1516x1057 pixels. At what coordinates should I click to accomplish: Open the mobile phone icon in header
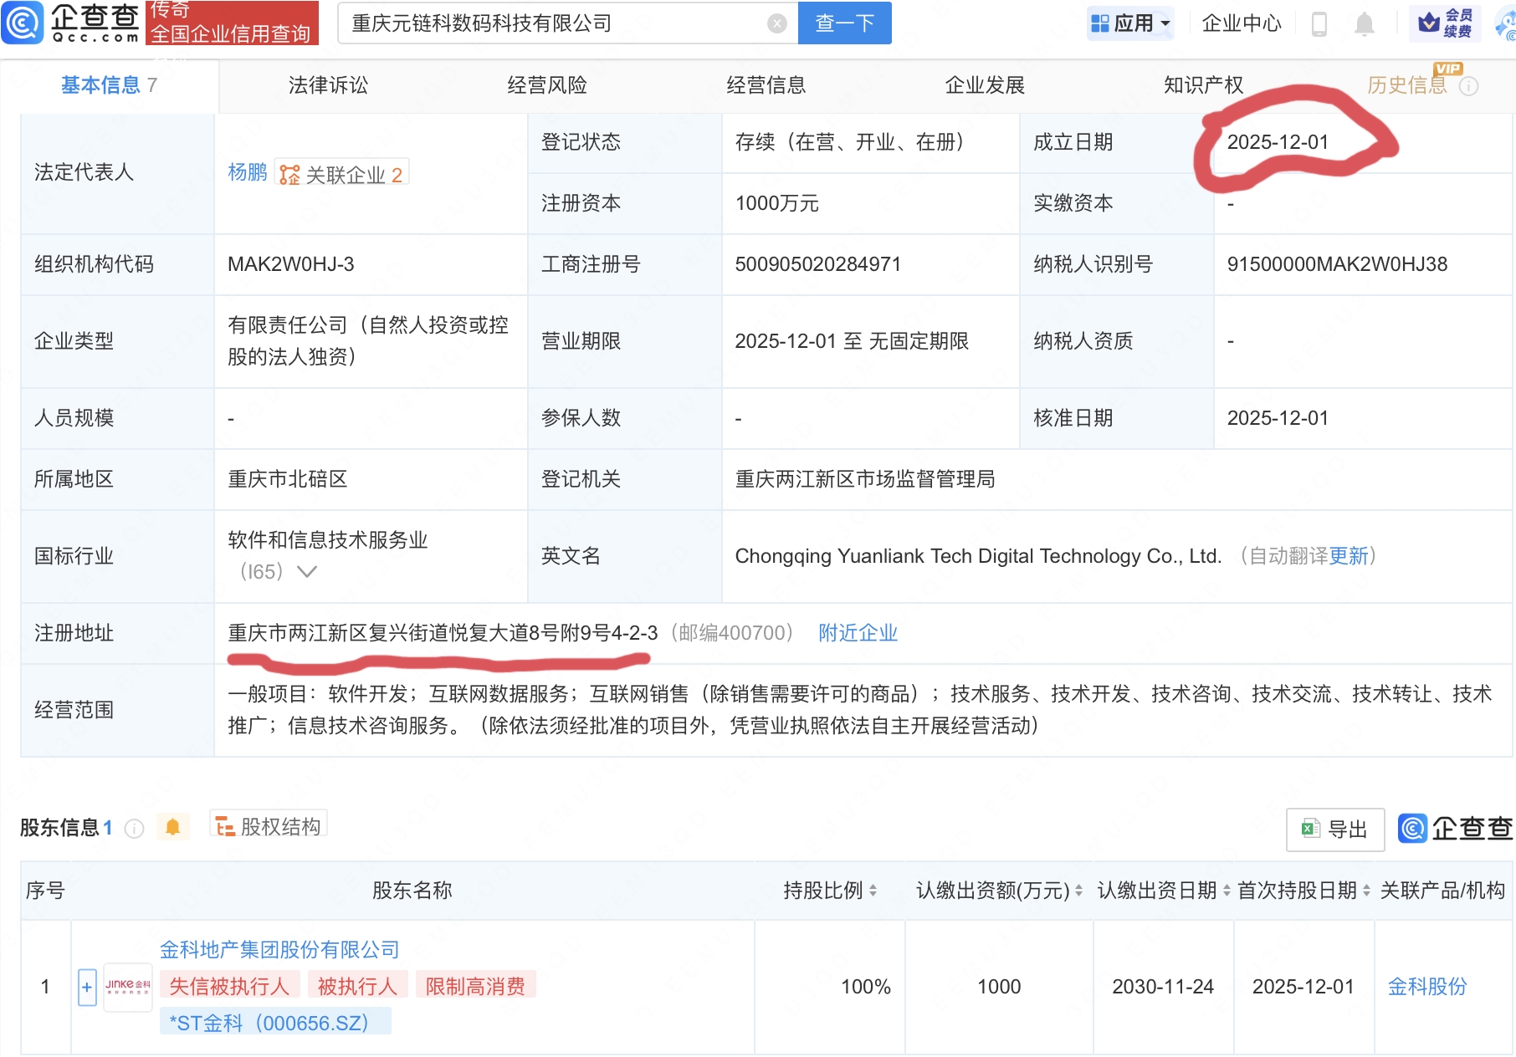(x=1319, y=23)
